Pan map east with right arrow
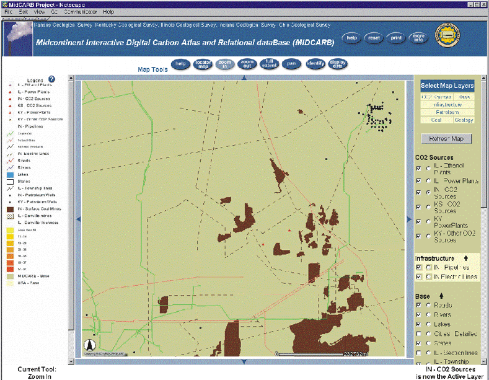The width and height of the screenshot is (489, 380). point(409,219)
